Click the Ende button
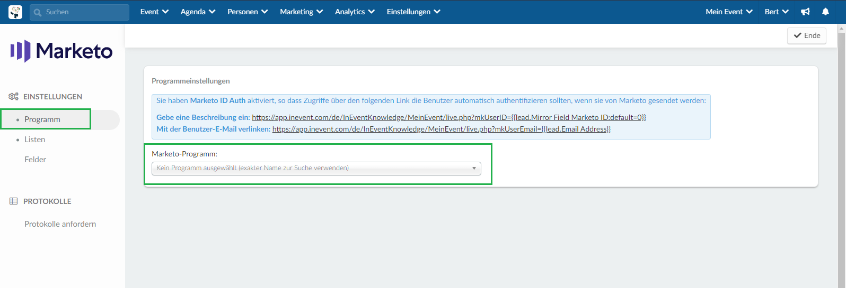Screen dimensions: 846x288 (x=807, y=35)
